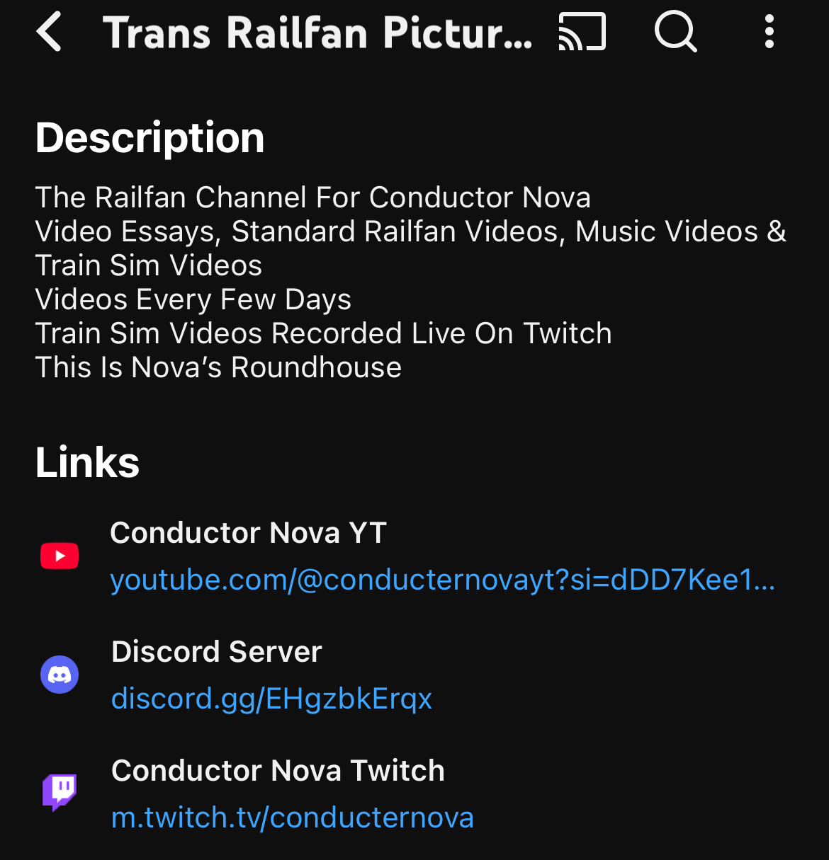The image size is (829, 860).
Task: Tap the purple Twitch logo icon
Action: (60, 792)
